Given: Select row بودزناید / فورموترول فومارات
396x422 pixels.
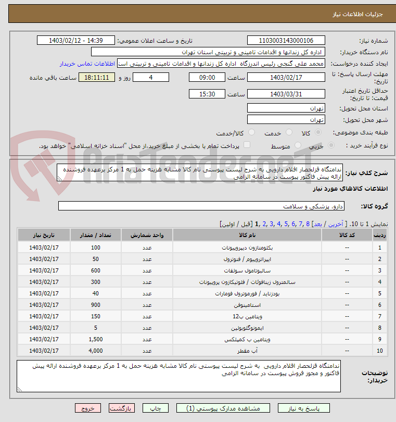Looking at the screenshot, I should 202,293.
